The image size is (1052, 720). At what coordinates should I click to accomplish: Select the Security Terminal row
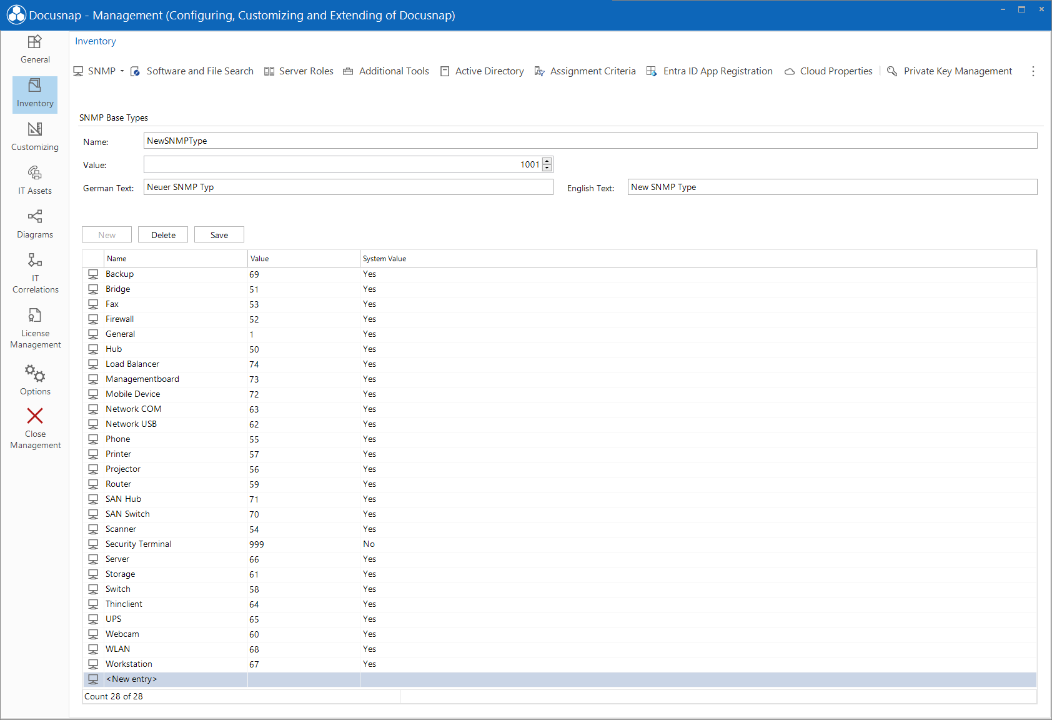[x=560, y=544]
